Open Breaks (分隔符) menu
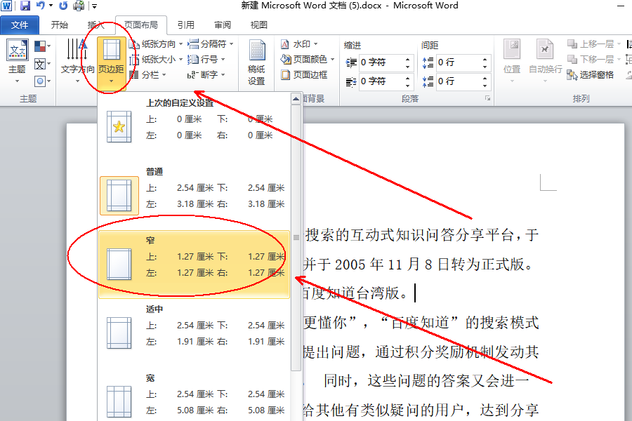632x421 pixels. pyautogui.click(x=211, y=44)
